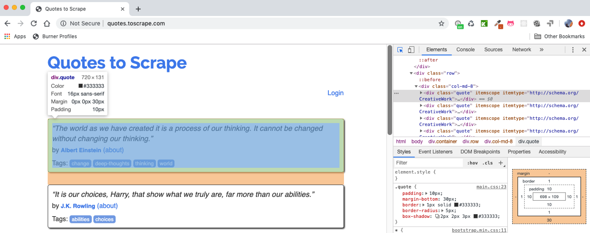Image resolution: width=590 pixels, height=233 pixels.
Task: Add a new style rule with plus icon
Action: pyautogui.click(x=501, y=163)
